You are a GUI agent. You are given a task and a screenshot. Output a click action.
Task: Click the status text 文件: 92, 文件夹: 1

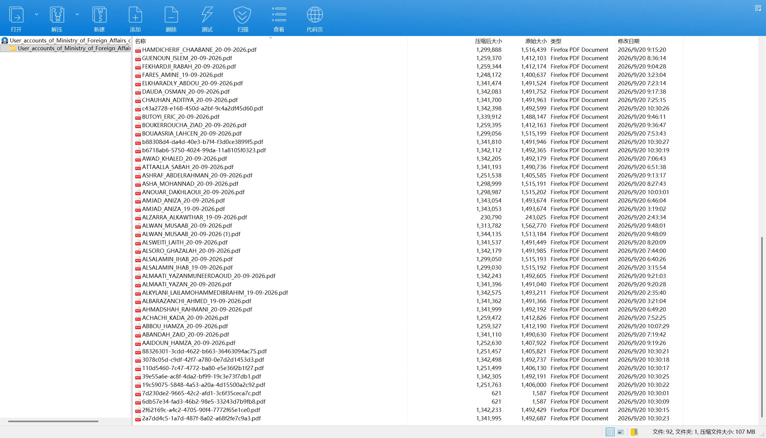(x=674, y=432)
